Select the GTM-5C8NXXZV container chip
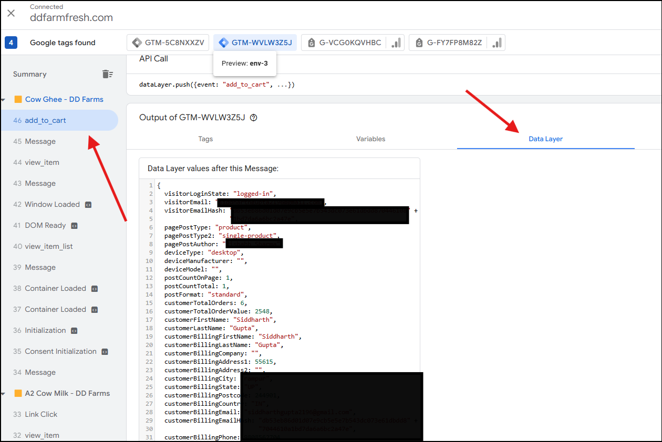The image size is (662, 442). 168,43
